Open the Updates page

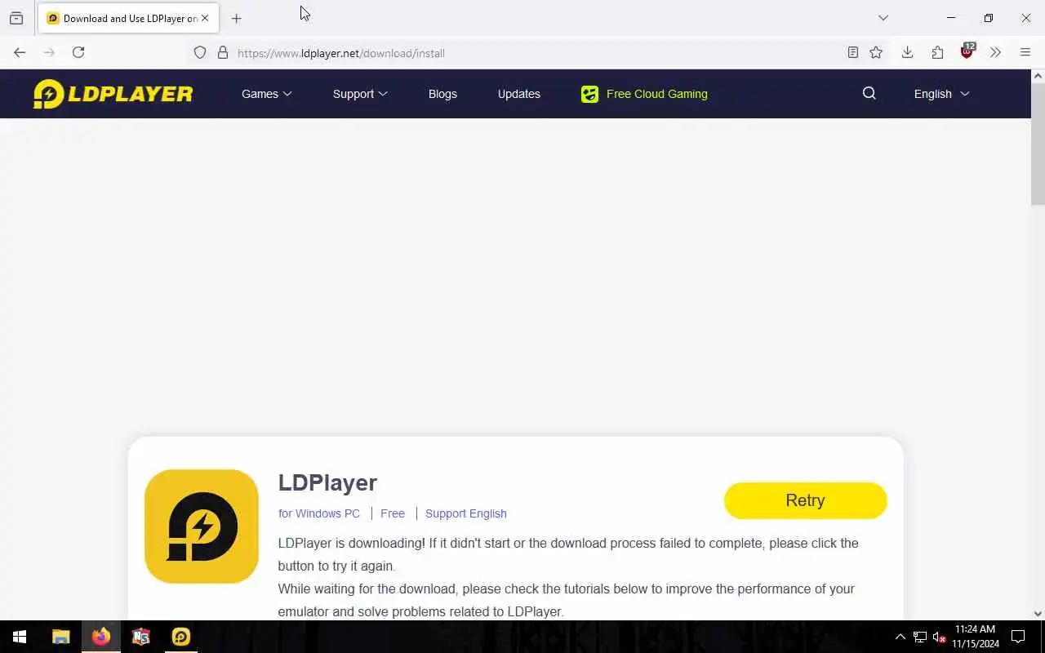[x=519, y=94]
